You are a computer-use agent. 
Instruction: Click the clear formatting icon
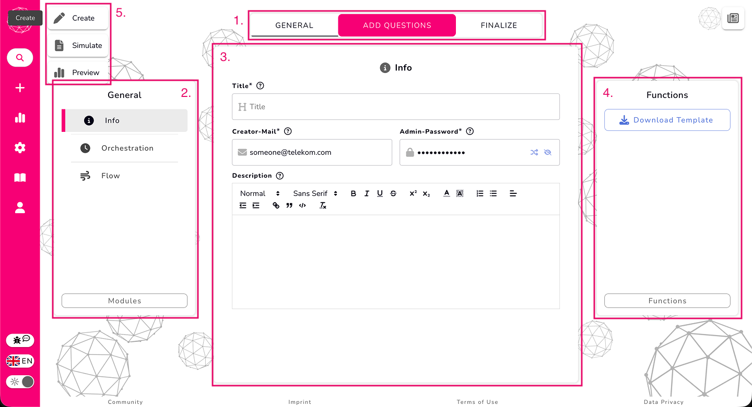[323, 205]
